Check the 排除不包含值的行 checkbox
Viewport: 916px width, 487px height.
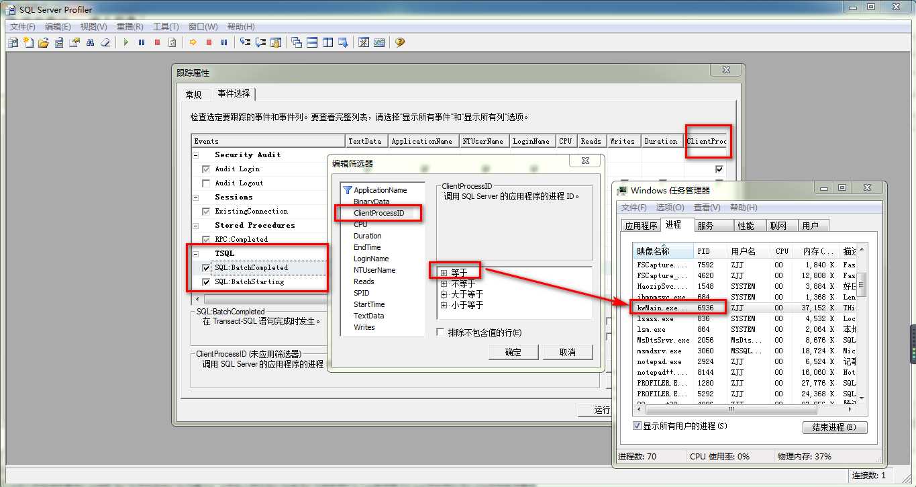pos(440,333)
